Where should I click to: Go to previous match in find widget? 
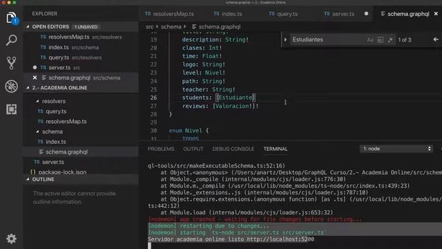[436, 39]
